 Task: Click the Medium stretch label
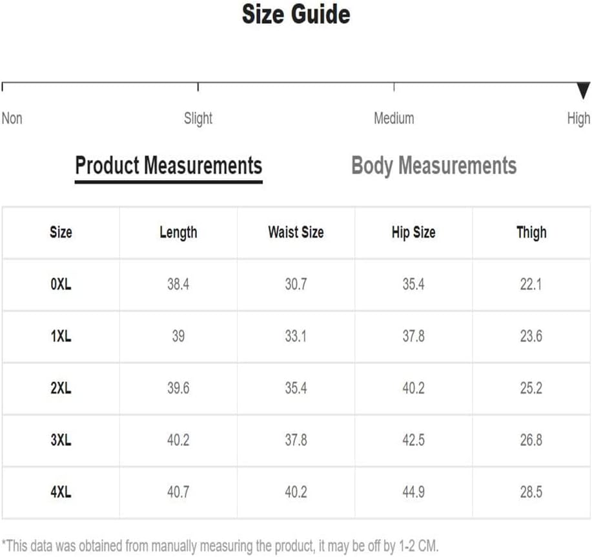(x=394, y=118)
